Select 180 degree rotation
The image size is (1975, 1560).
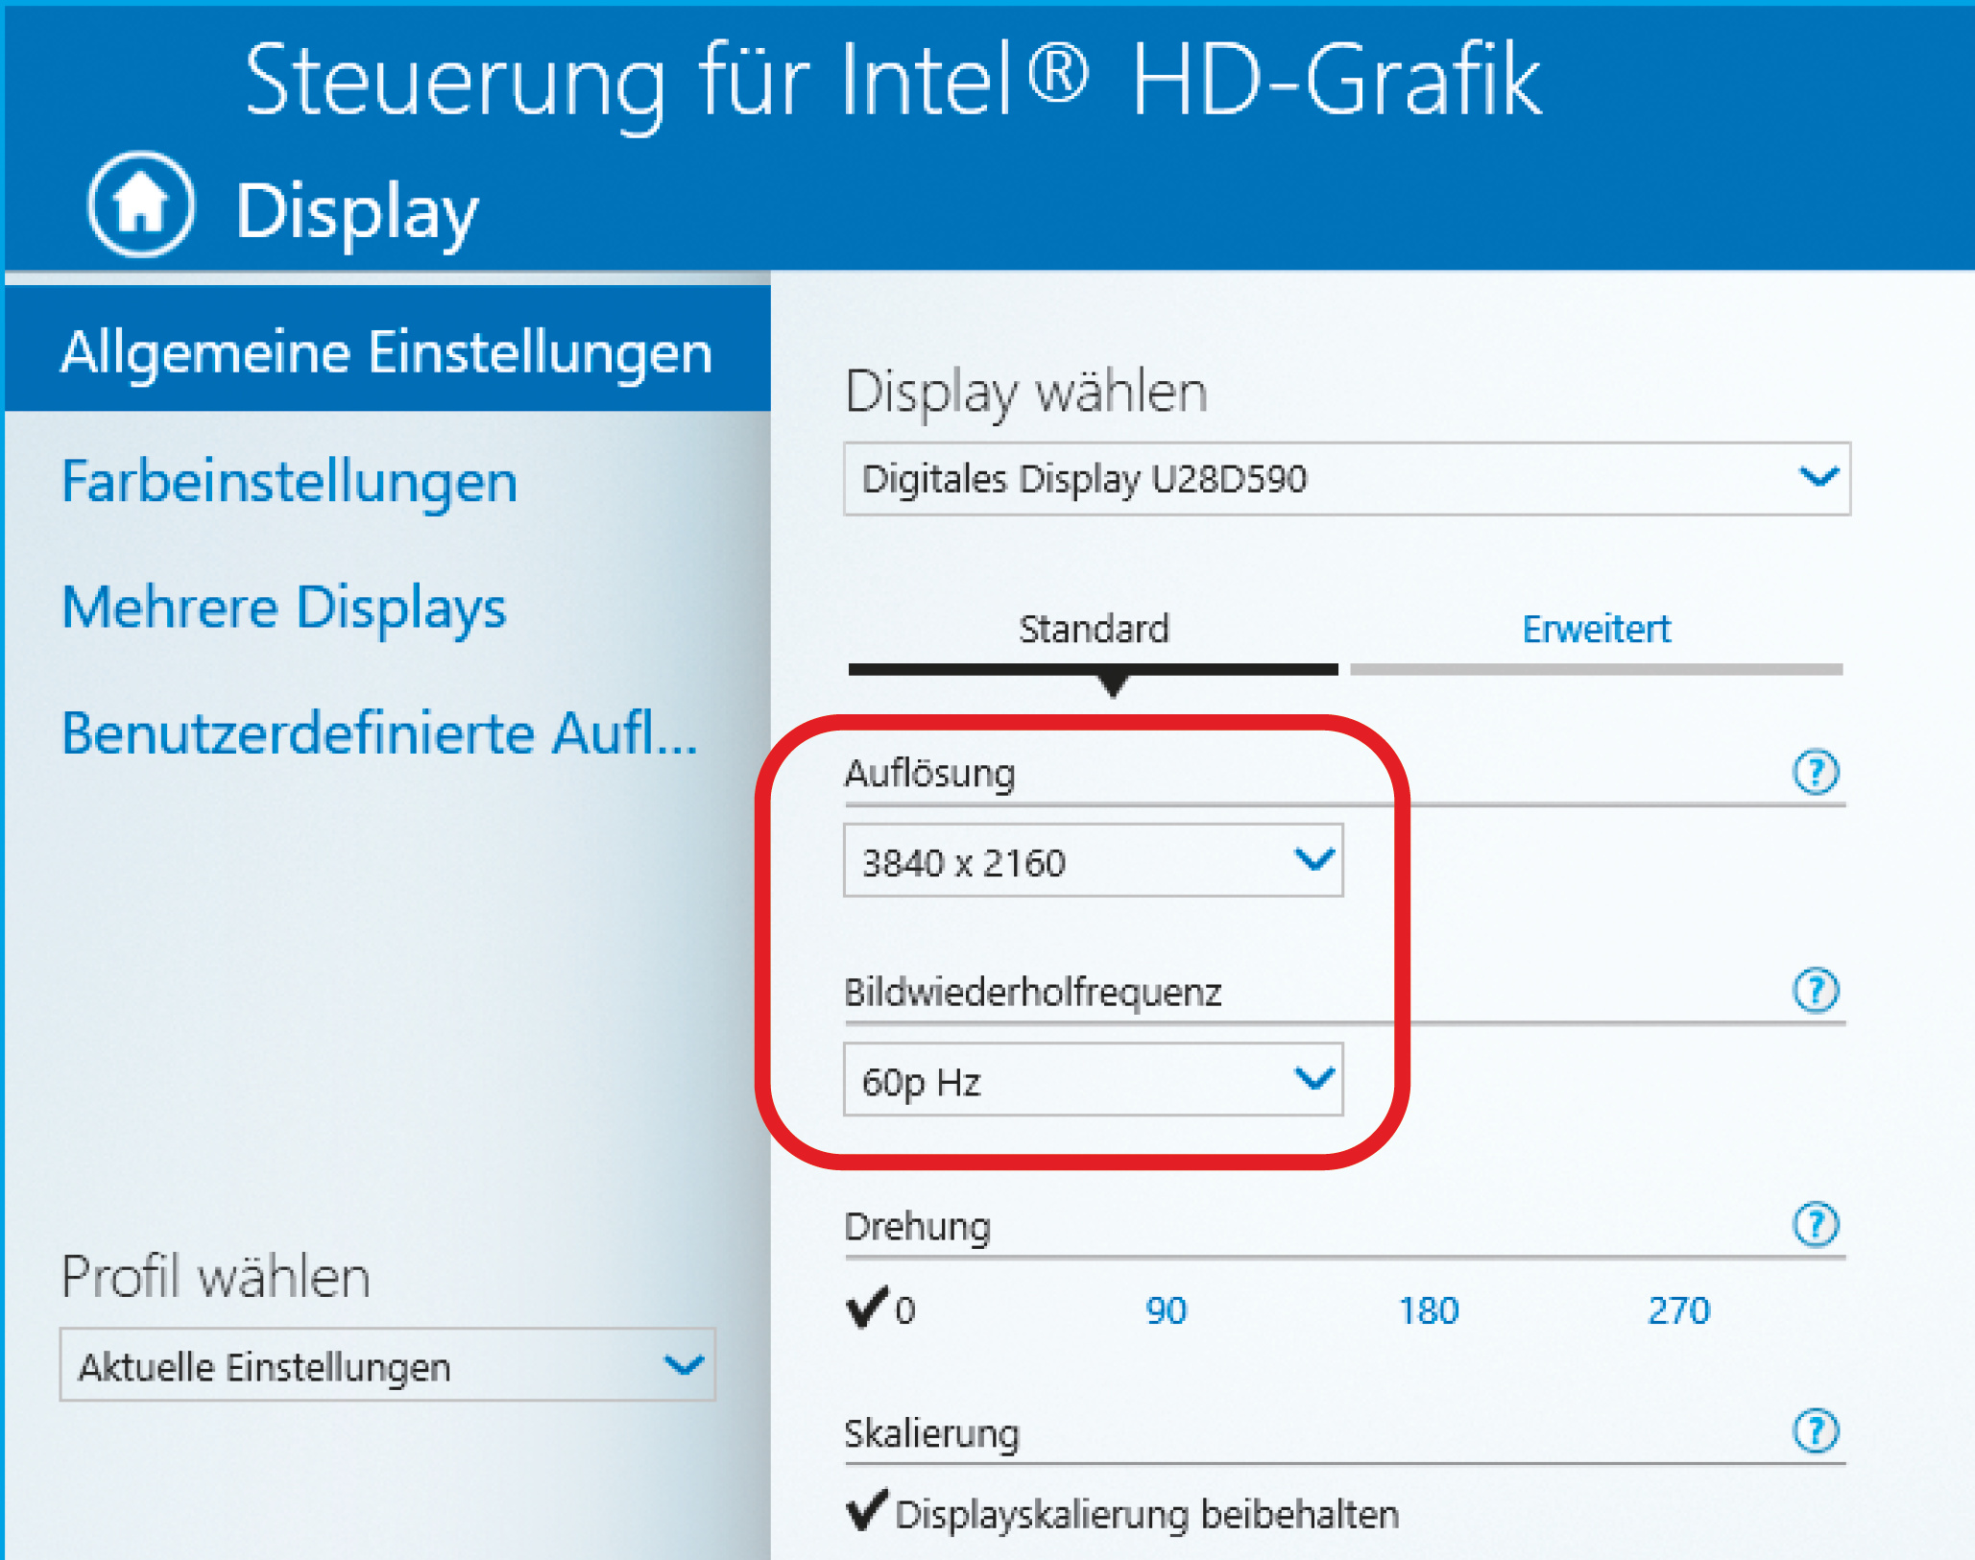tap(1428, 1310)
